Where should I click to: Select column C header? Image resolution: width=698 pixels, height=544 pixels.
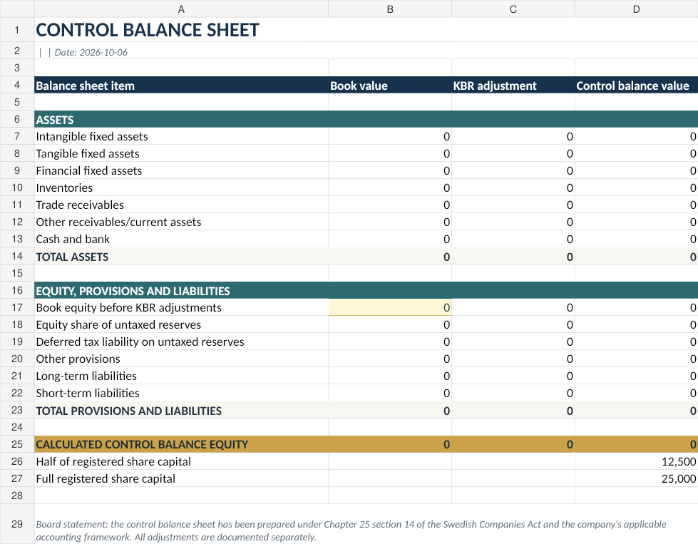click(513, 9)
